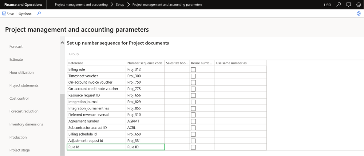Sort by the Reference column header
Screen dimensions: 364x156
pyautogui.click(x=96, y=63)
